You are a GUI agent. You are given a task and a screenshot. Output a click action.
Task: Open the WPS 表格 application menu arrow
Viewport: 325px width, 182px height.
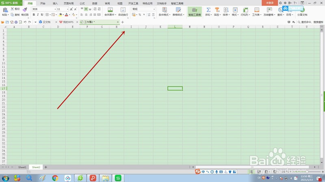point(21,3)
